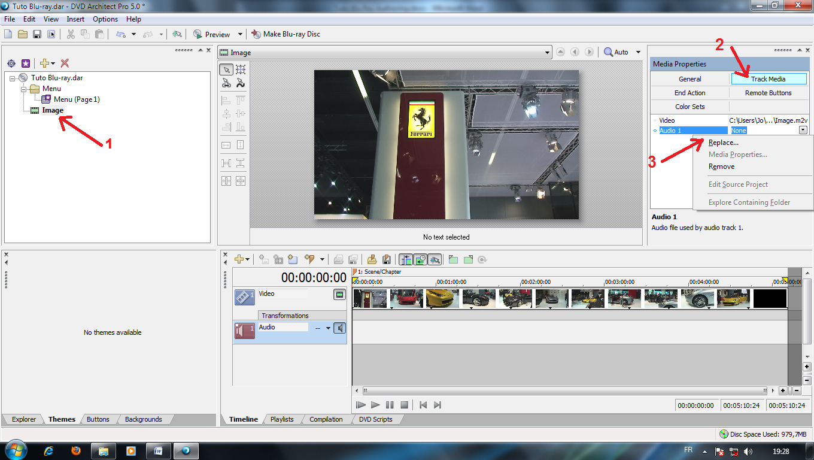Click the purple star Insert Menu icon
The width and height of the screenshot is (814, 460).
[26, 63]
